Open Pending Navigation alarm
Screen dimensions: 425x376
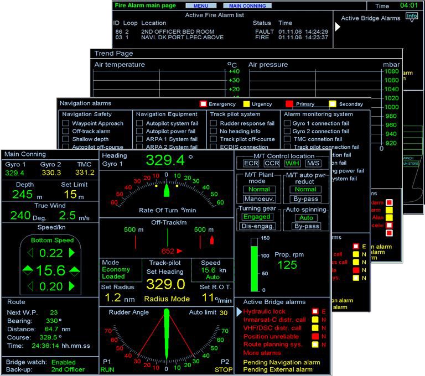click(282, 363)
